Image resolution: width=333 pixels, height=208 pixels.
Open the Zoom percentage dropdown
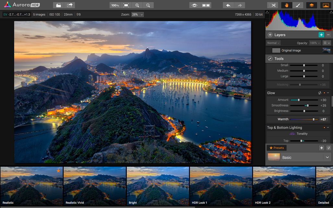click(x=137, y=15)
